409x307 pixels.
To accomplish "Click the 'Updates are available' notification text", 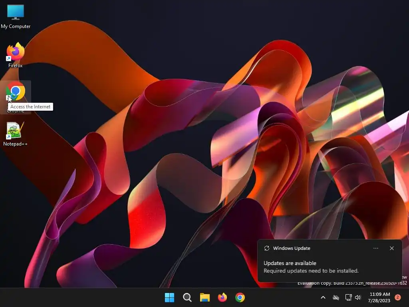I will tap(290, 263).
